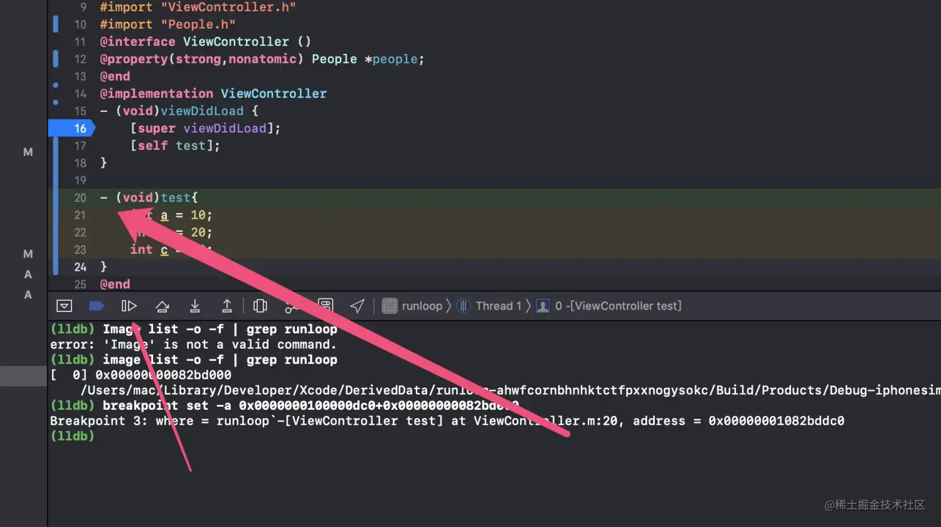Viewport: 941px width, 527px height.
Task: Open the Thread 1 jump bar item
Action: click(x=489, y=306)
